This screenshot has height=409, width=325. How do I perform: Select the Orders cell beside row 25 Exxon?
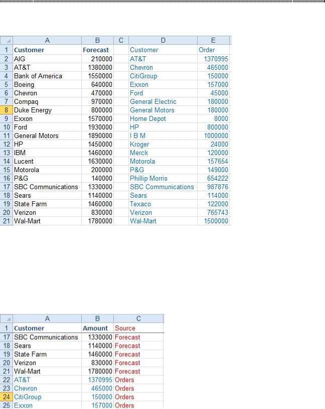tap(138, 405)
